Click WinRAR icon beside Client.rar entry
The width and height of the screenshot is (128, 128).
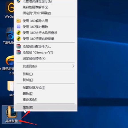[x=19, y=52]
